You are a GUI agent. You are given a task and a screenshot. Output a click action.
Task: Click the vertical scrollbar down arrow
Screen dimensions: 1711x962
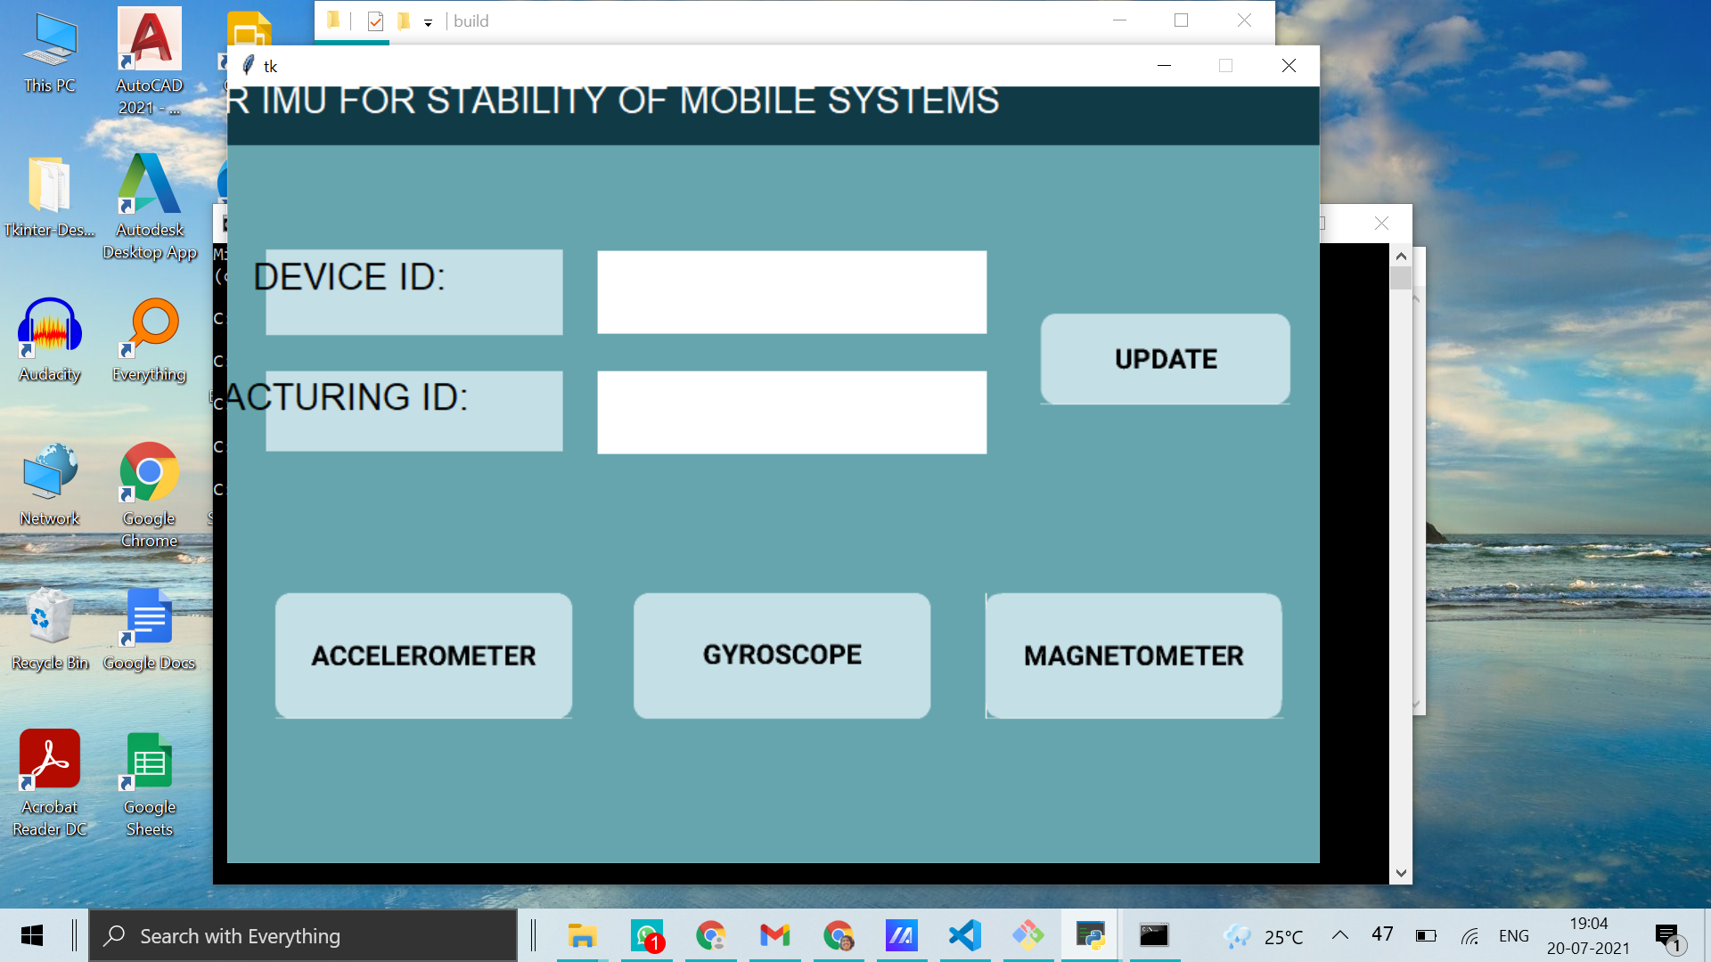pos(1401,873)
